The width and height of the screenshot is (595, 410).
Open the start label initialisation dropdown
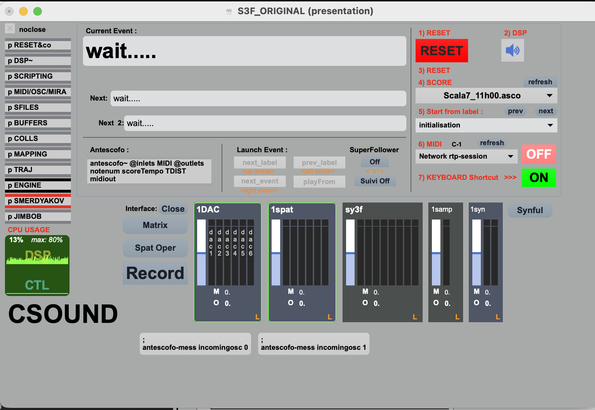point(486,125)
